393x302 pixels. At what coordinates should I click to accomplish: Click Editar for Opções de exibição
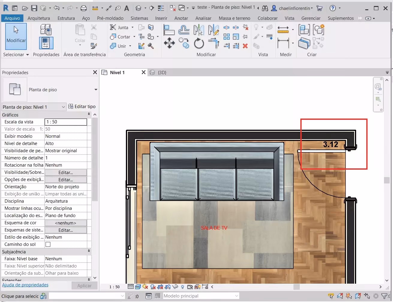coord(66,180)
